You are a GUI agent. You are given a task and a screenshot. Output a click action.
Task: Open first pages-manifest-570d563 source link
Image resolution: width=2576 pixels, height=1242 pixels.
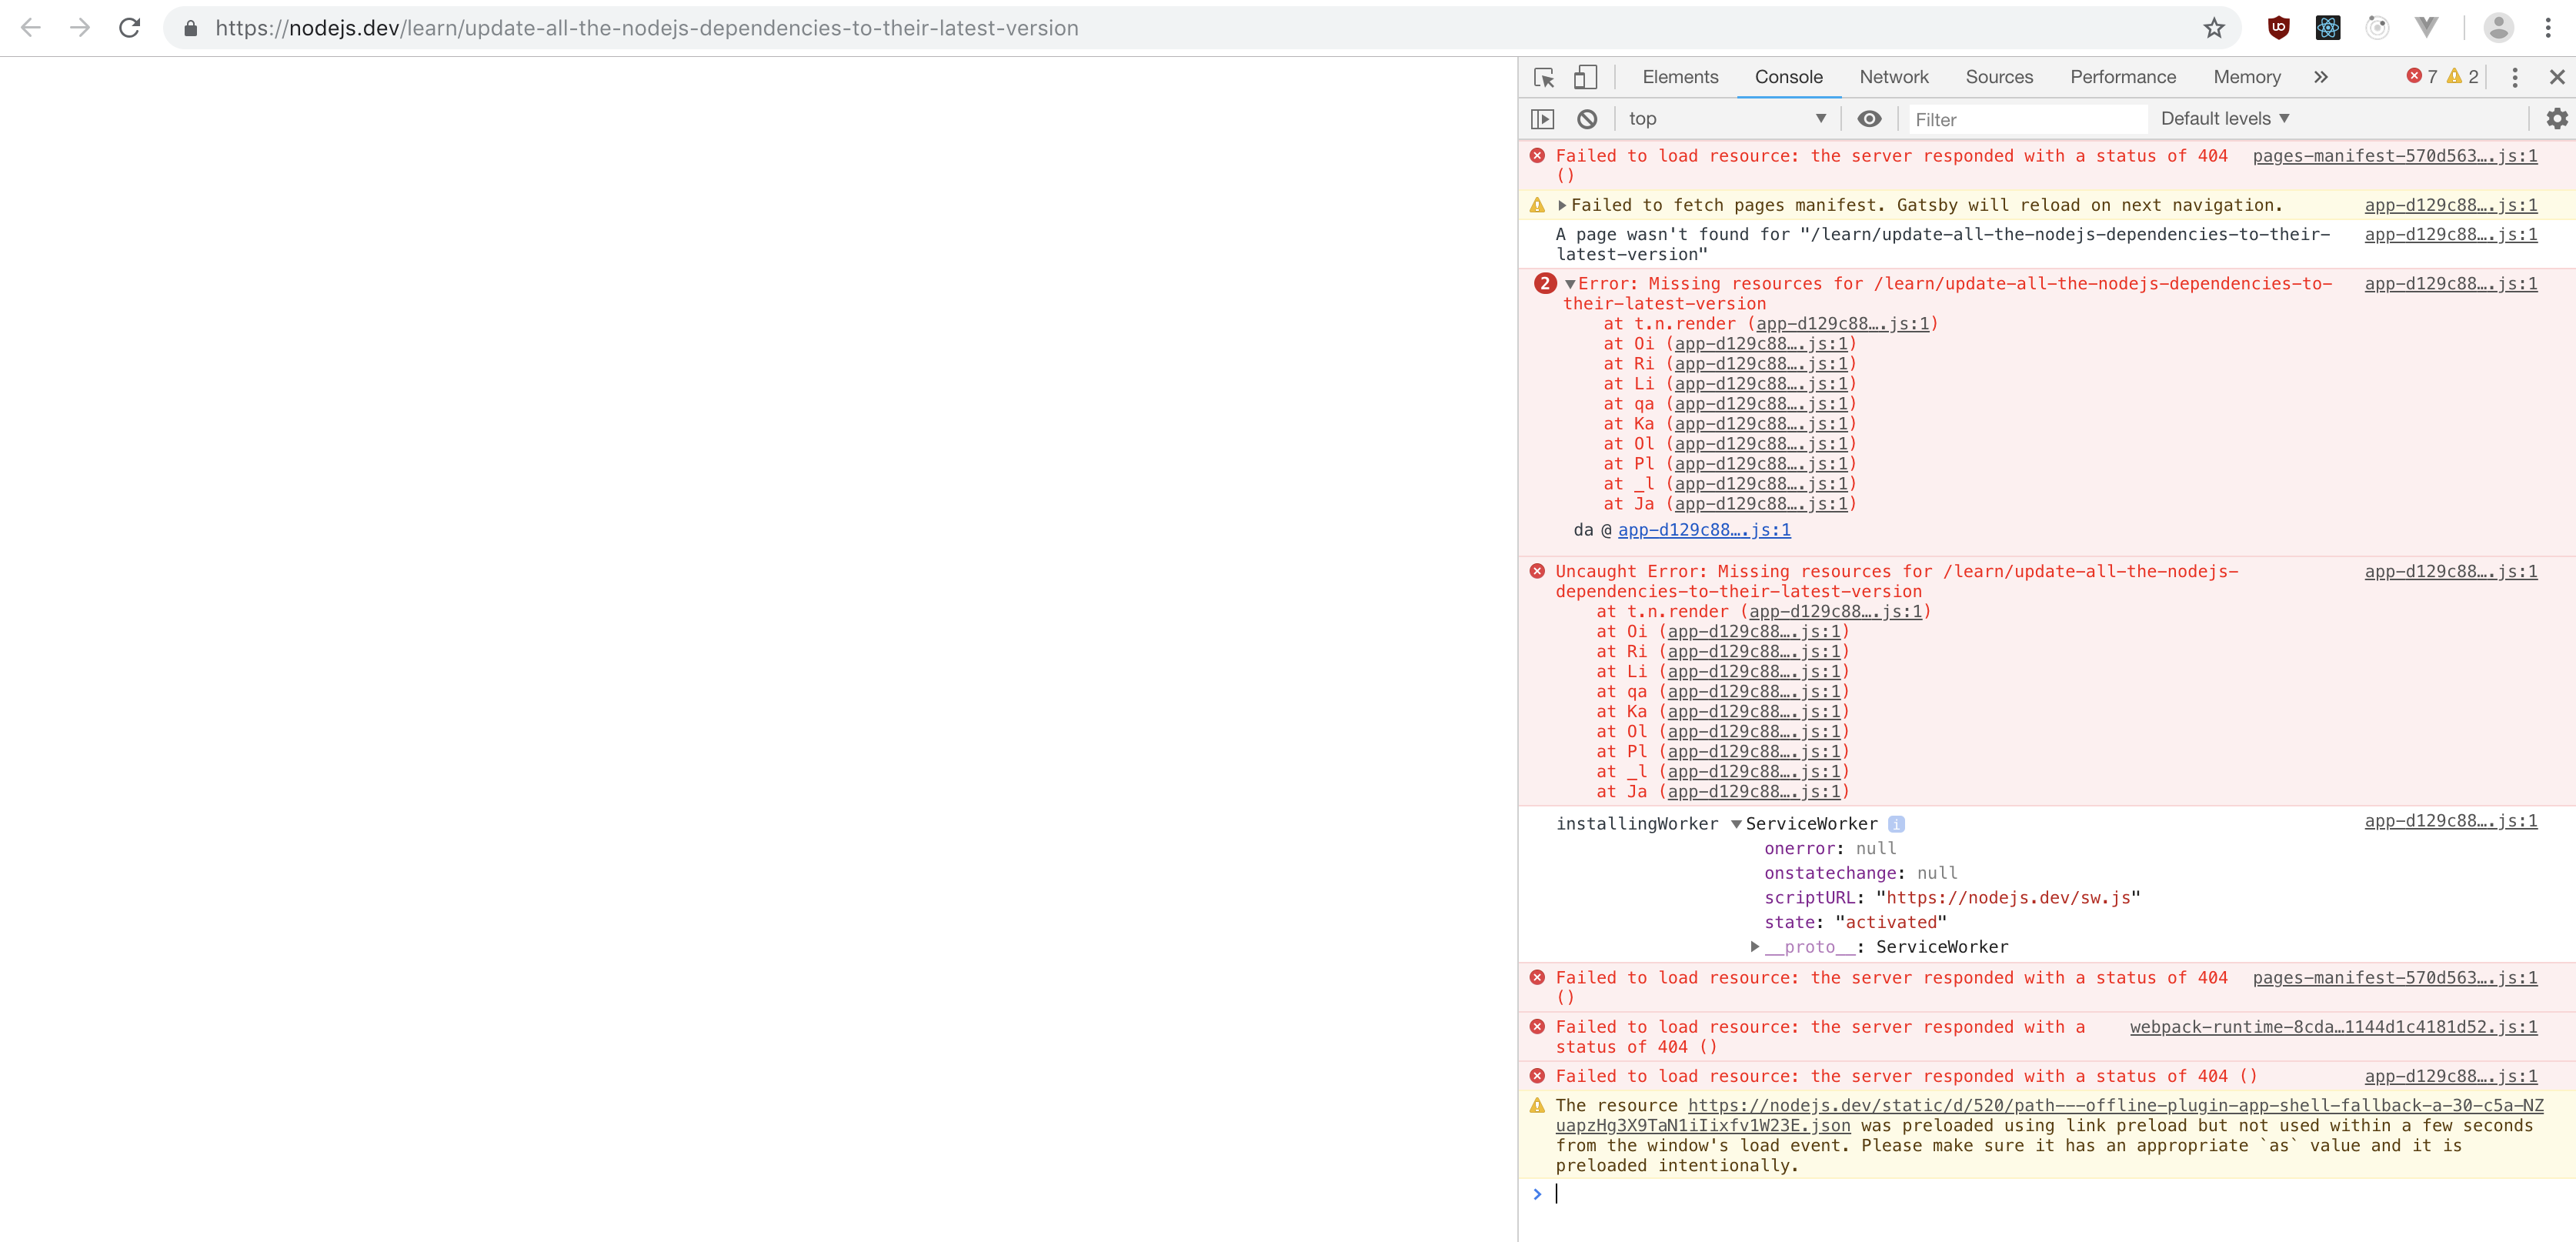[2395, 156]
